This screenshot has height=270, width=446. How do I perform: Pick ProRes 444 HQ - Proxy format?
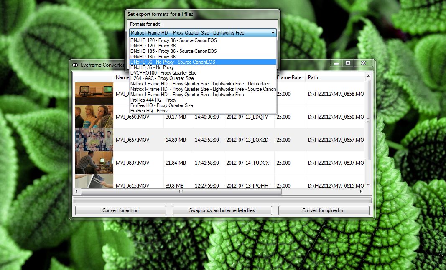[203, 100]
